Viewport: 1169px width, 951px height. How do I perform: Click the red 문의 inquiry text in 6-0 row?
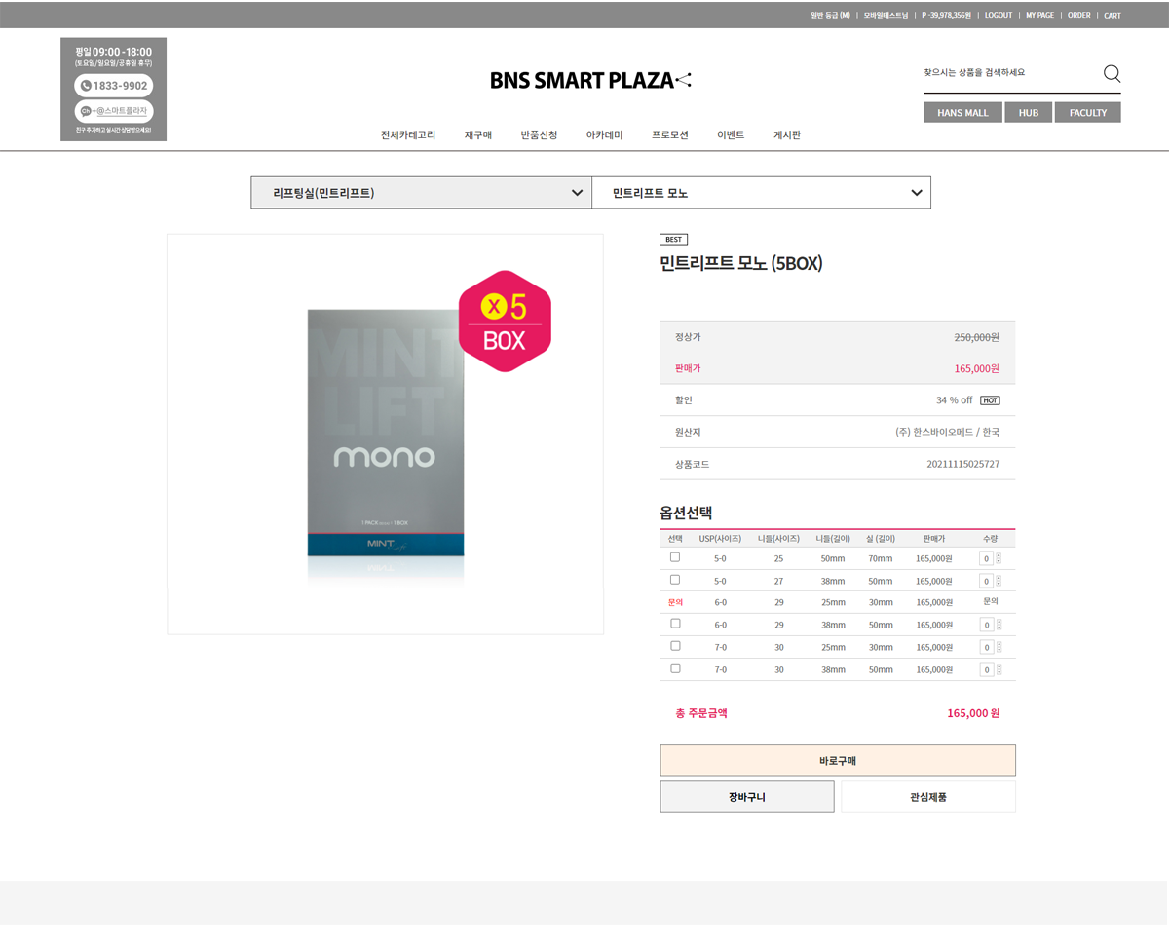tap(675, 602)
